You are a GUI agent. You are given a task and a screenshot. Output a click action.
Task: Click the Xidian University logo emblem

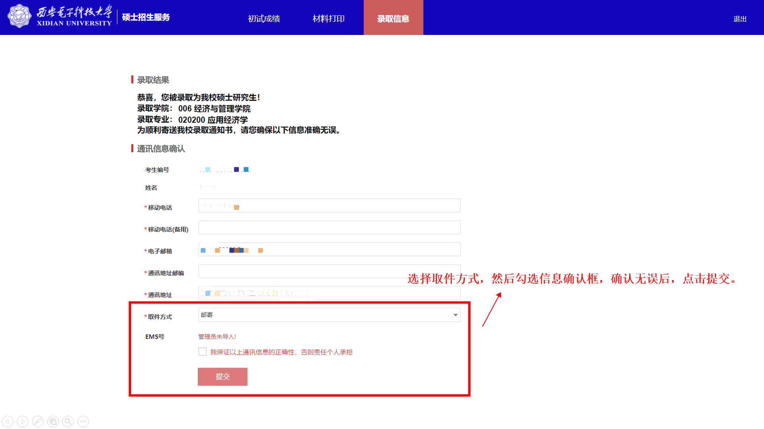[19, 17]
